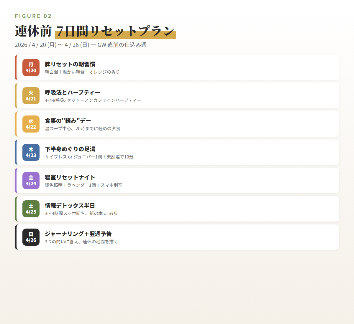Click the description 朝白湯＋温かい朝食＋オレンジの香り
The image size is (354, 324).
(x=82, y=72)
